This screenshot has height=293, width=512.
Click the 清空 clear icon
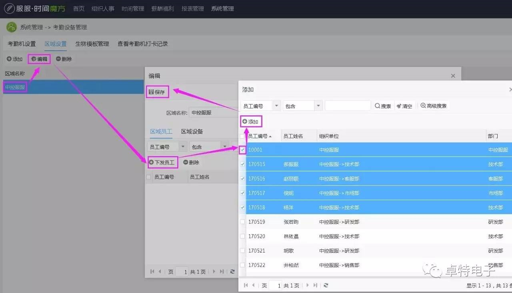click(x=399, y=106)
